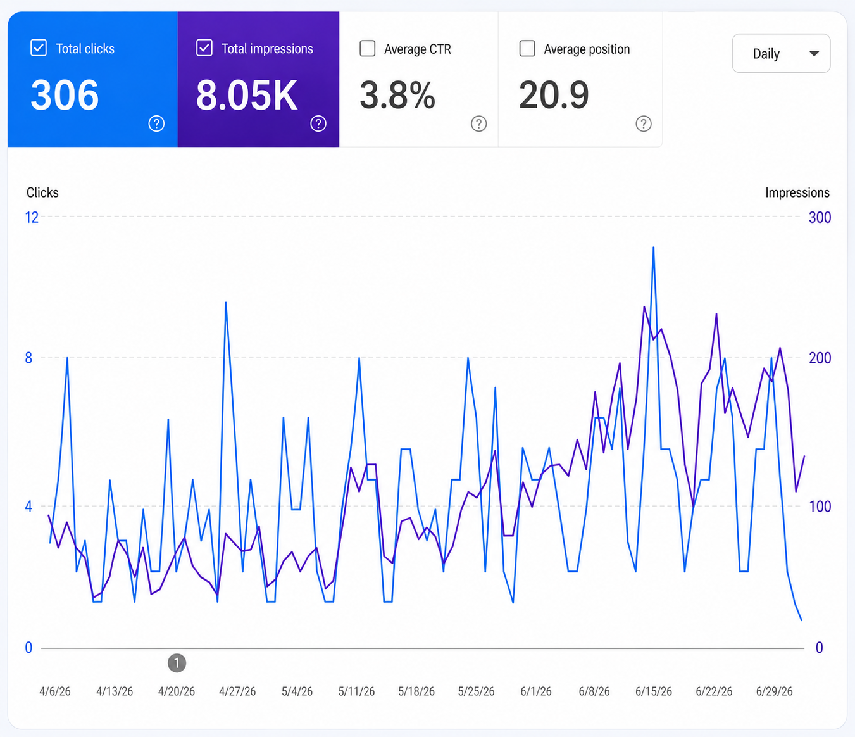This screenshot has height=737, width=855.
Task: Click the 3.8% average CTR value
Action: pos(397,95)
